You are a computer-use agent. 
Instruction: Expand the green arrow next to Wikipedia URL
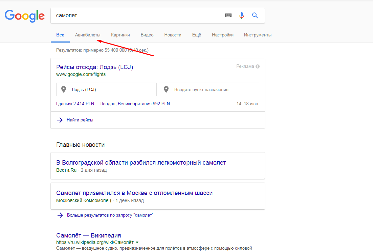coord(137,243)
